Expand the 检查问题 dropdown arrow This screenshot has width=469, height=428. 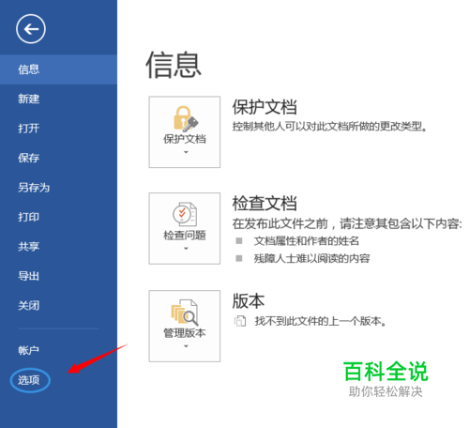point(186,249)
